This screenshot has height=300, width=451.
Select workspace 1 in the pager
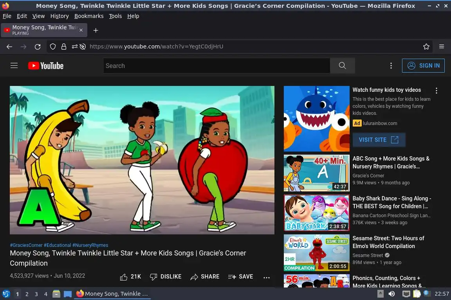[17, 294]
